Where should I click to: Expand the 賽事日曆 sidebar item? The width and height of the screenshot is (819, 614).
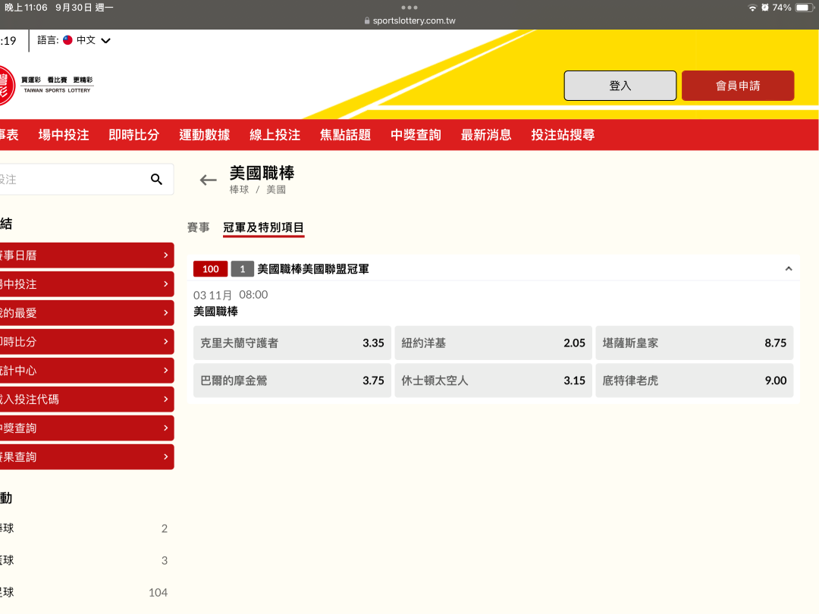[x=86, y=255]
